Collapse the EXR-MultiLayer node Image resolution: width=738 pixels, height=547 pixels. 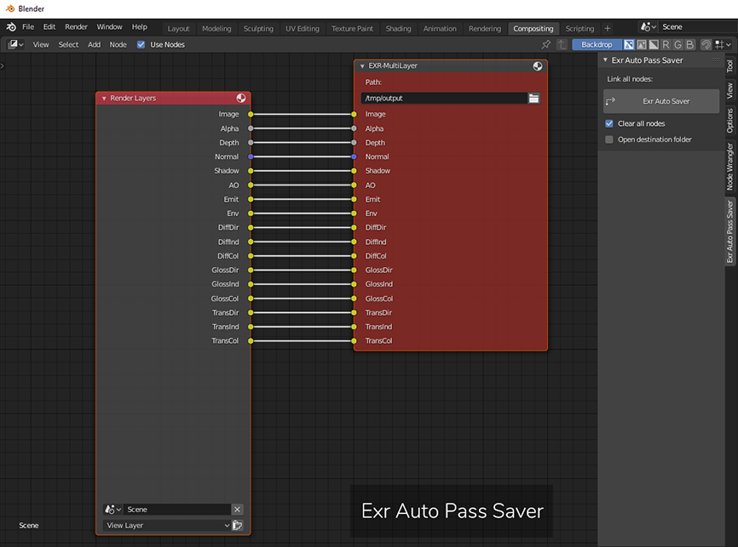[x=362, y=66]
